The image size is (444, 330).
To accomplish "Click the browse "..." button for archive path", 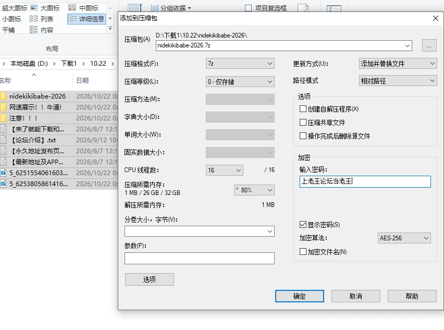I will coord(429,45).
